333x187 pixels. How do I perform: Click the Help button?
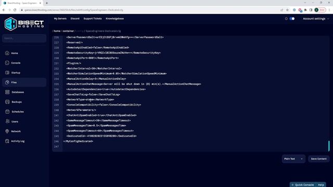coord(321,185)
